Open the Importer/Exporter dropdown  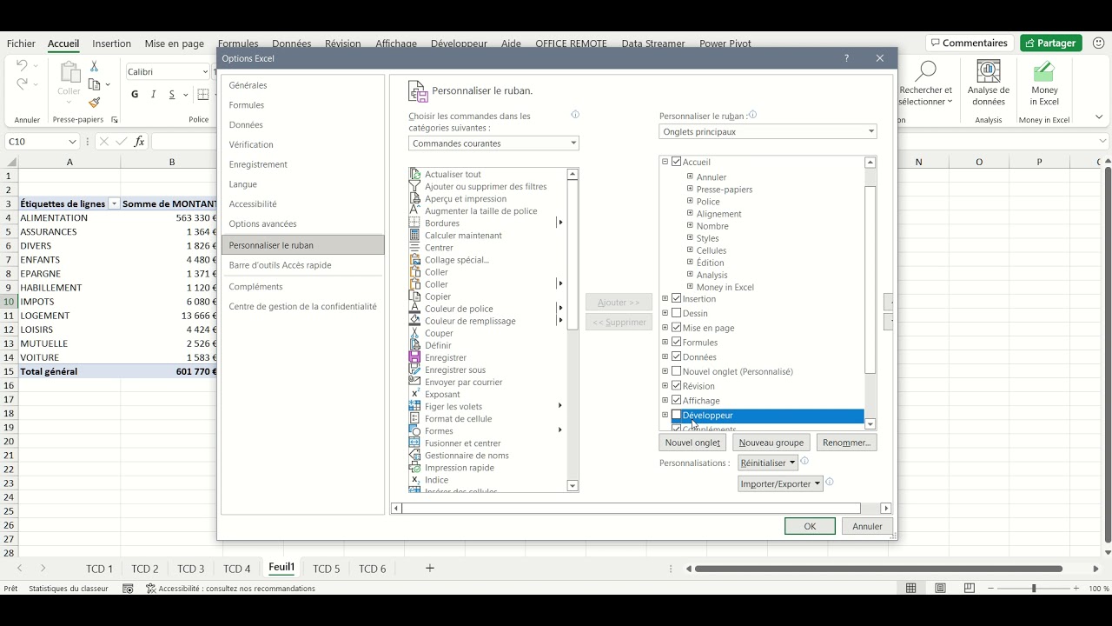tap(780, 483)
